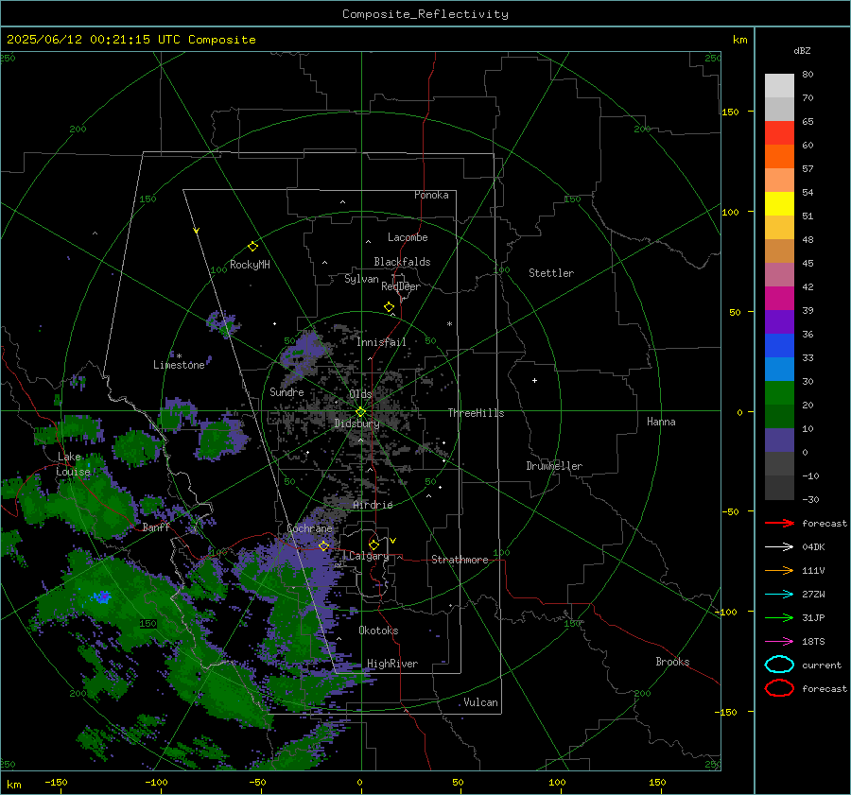This screenshot has width=851, height=795.
Task: Click the Sylvan label on the map
Action: [x=361, y=279]
